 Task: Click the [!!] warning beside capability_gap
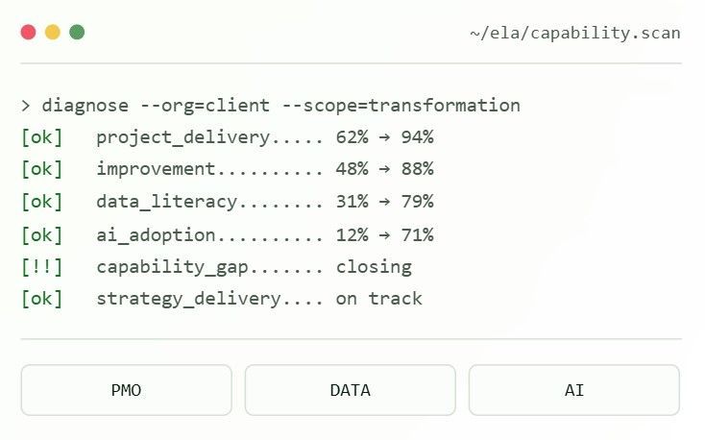(42, 267)
